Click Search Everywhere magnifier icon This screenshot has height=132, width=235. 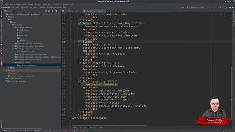227,7
